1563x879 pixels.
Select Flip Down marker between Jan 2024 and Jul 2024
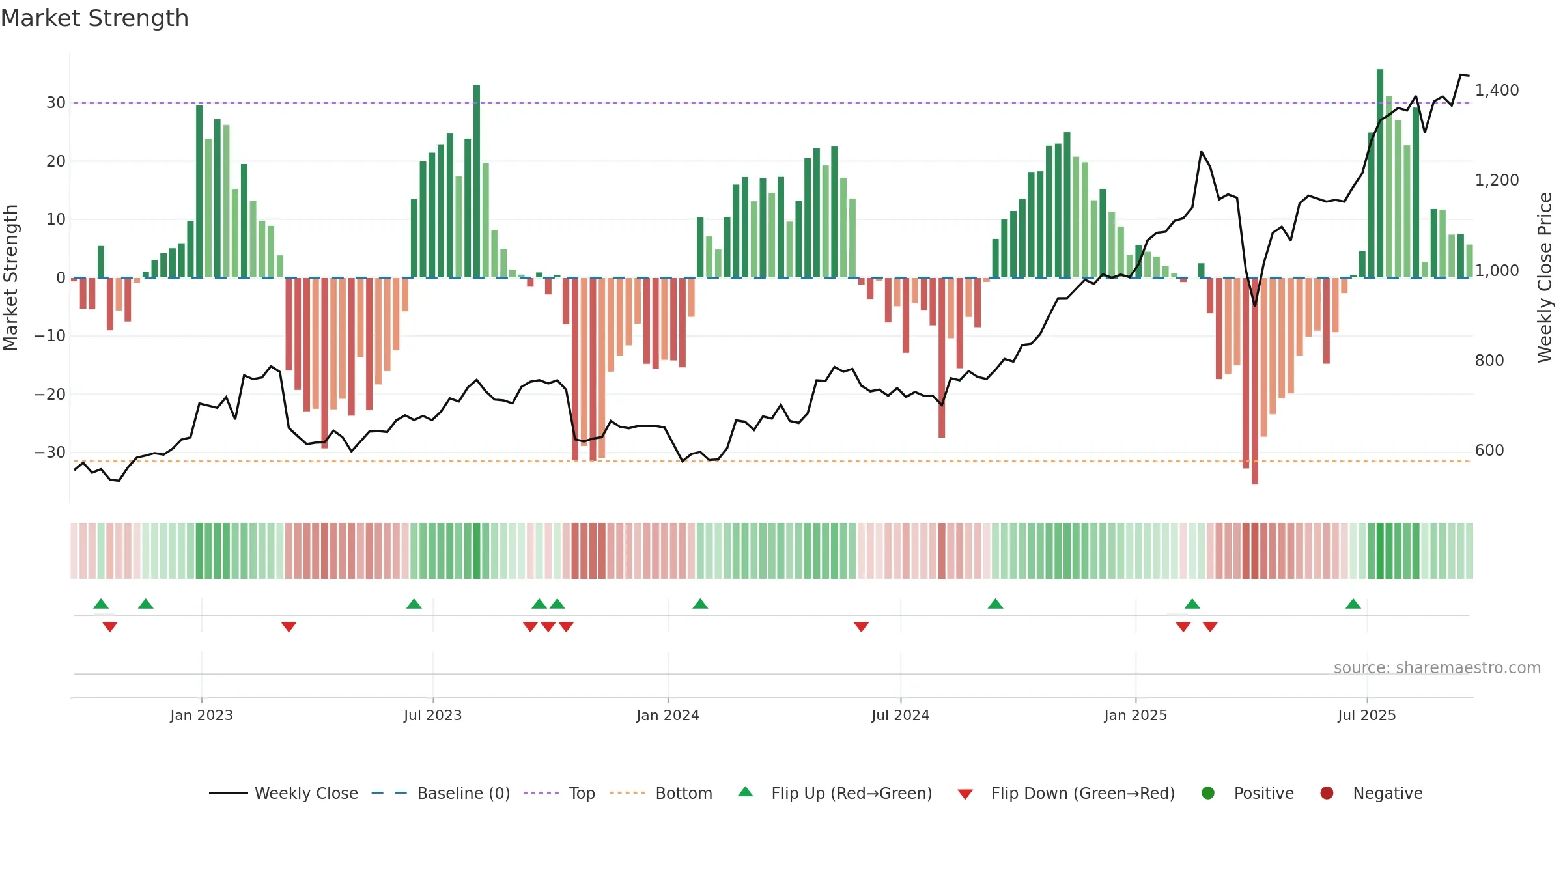point(861,626)
